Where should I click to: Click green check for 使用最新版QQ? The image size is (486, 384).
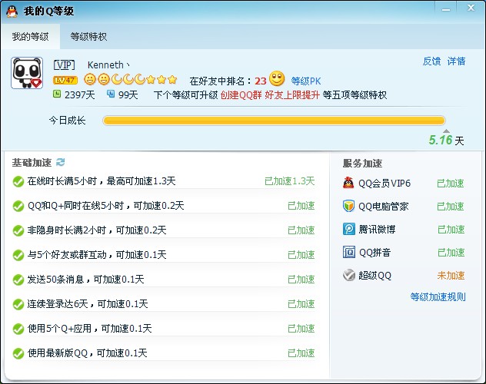pyautogui.click(x=18, y=353)
